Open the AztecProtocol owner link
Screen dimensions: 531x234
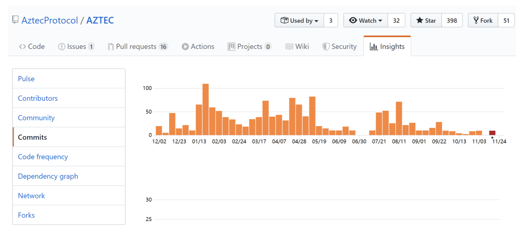(50, 20)
